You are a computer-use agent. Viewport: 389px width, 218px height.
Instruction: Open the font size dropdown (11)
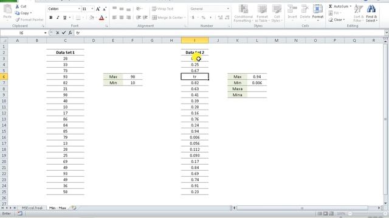pyautogui.click(x=92, y=9)
